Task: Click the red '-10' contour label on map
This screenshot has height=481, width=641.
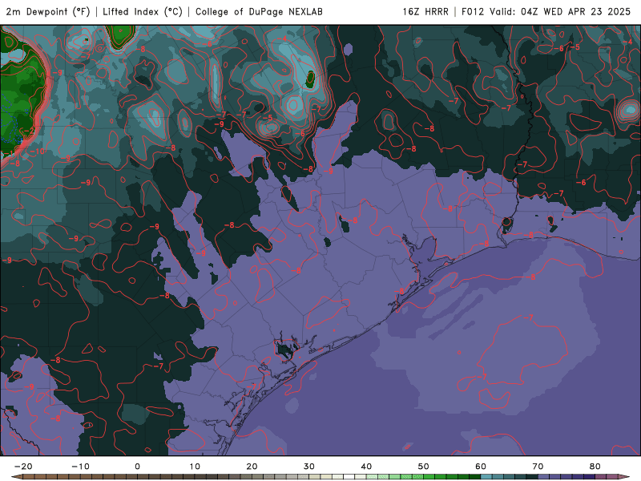Action: (x=37, y=152)
